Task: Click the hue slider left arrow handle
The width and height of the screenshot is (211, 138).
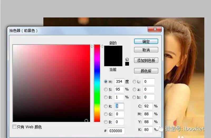Action: 92,46
